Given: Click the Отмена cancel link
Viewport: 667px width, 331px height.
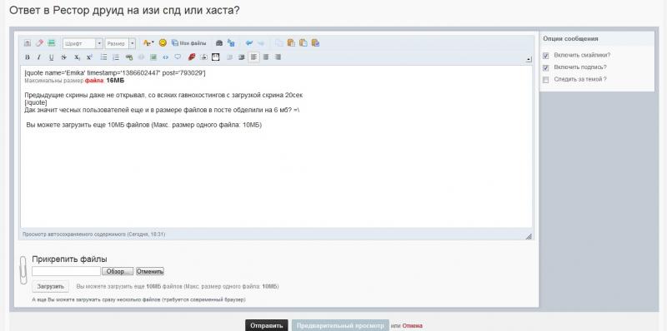Looking at the screenshot, I should coord(412,326).
